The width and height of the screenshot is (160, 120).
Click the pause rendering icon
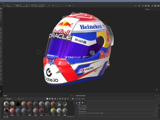139,6
